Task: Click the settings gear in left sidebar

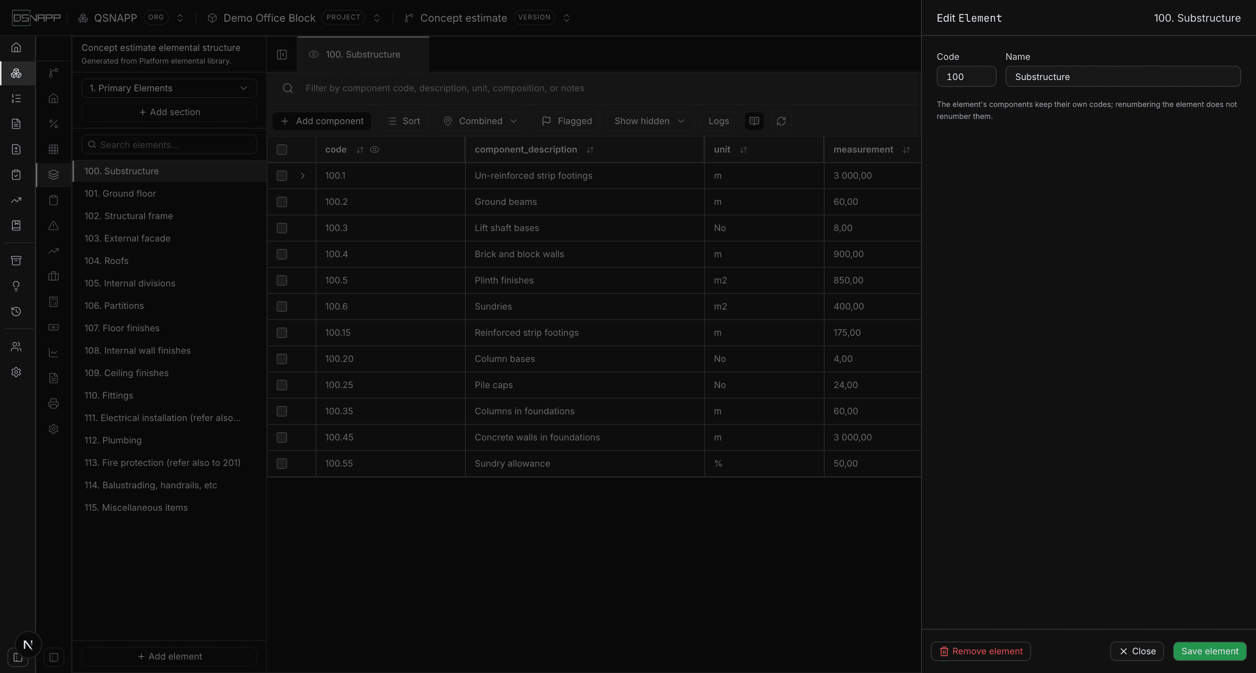Action: 16,372
